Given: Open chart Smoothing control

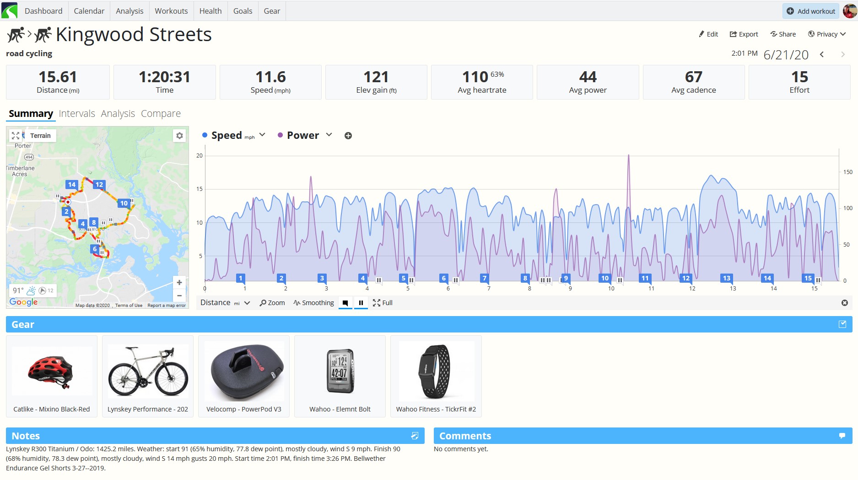Looking at the screenshot, I should coord(314,303).
